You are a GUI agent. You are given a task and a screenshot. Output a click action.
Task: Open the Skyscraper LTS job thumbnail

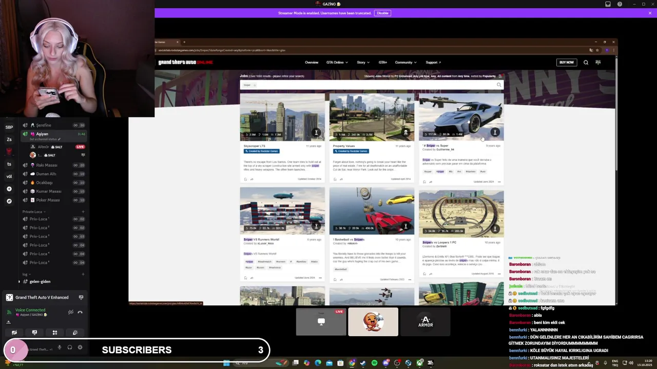click(x=282, y=117)
